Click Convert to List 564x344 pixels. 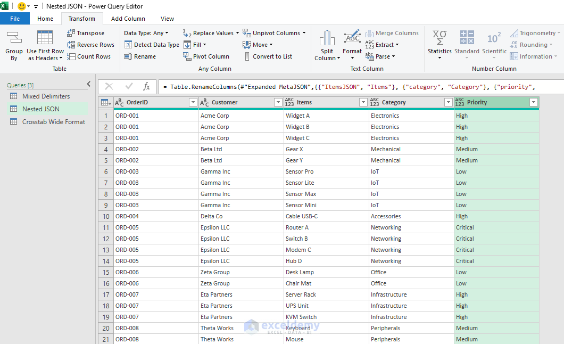click(268, 56)
